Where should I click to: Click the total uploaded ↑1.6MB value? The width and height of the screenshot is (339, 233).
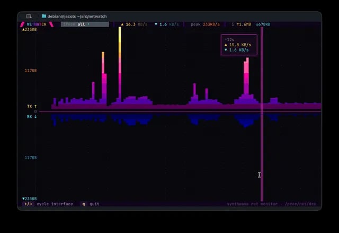point(244,24)
